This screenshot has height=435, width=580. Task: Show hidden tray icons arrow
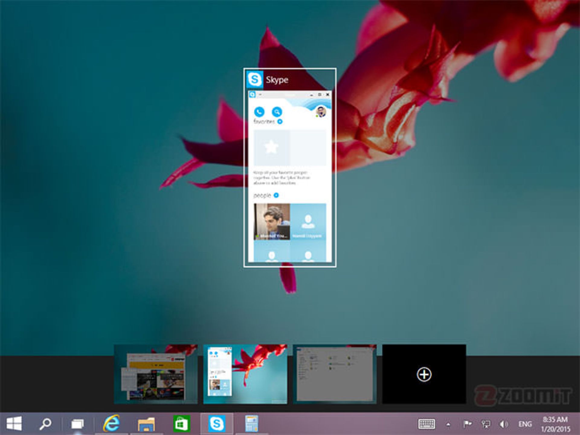448,424
